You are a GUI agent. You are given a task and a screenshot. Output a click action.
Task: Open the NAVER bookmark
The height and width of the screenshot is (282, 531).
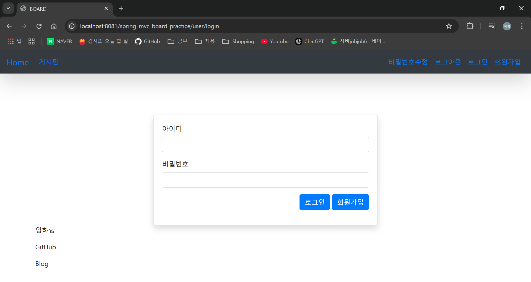[x=60, y=41]
